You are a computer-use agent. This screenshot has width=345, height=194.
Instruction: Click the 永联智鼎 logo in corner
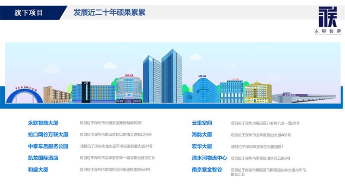coord(328,20)
